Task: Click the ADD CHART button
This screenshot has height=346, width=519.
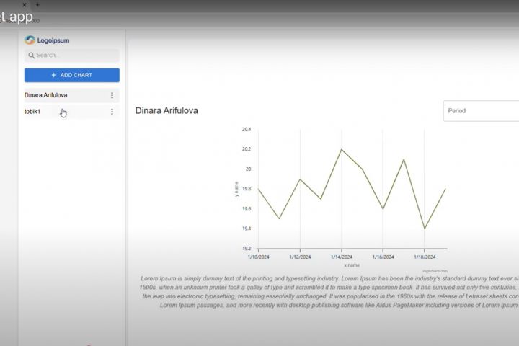Action: [x=72, y=75]
